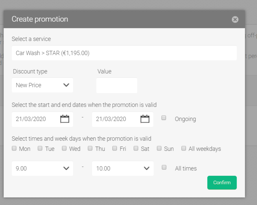Click the Ongoing label

[x=185, y=119]
